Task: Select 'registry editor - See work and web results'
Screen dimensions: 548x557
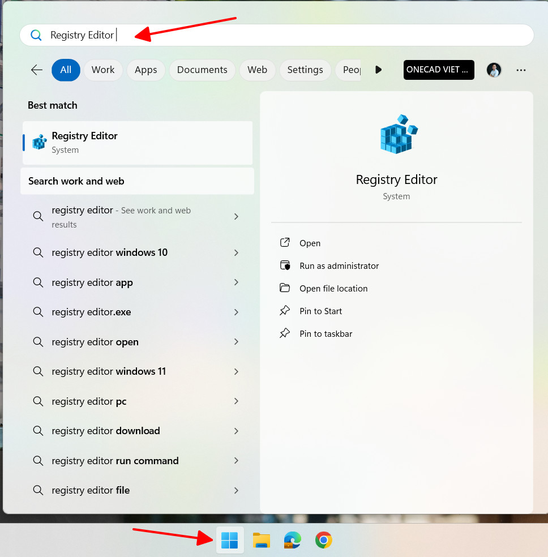Action: [138, 217]
